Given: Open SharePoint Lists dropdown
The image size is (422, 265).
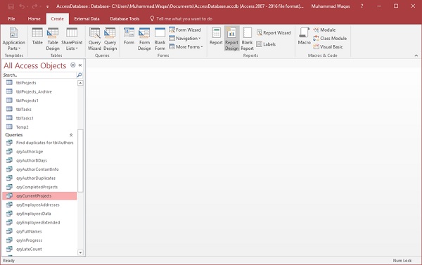Looking at the screenshot, I should point(72,39).
